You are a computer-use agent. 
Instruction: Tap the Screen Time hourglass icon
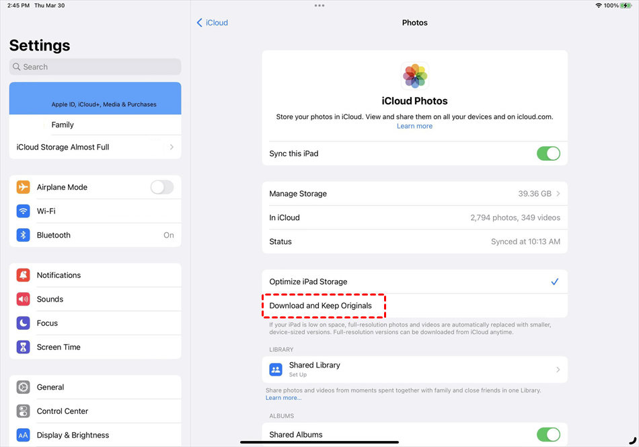coord(24,347)
